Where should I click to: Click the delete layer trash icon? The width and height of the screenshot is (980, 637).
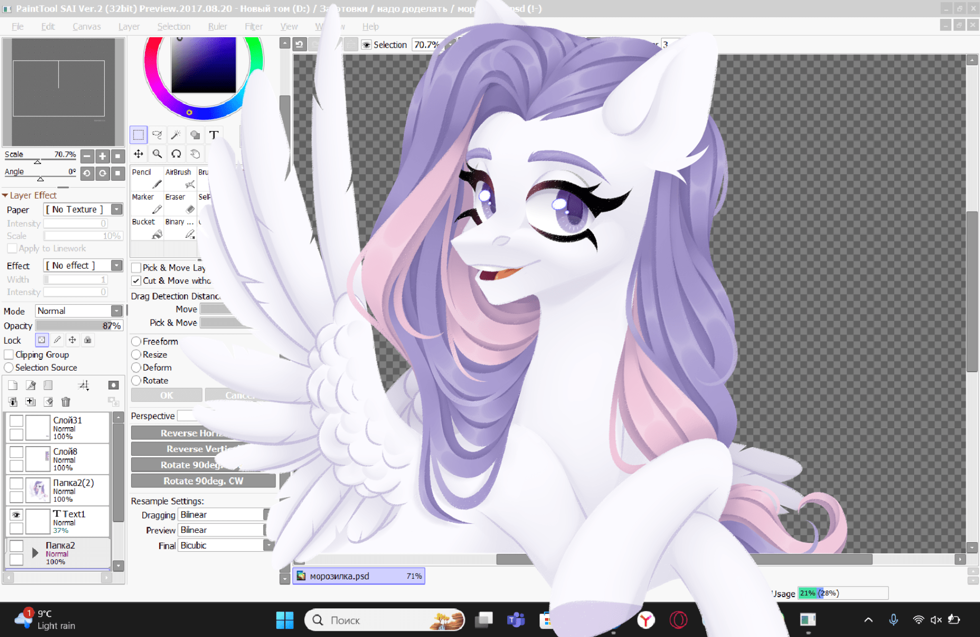click(66, 402)
